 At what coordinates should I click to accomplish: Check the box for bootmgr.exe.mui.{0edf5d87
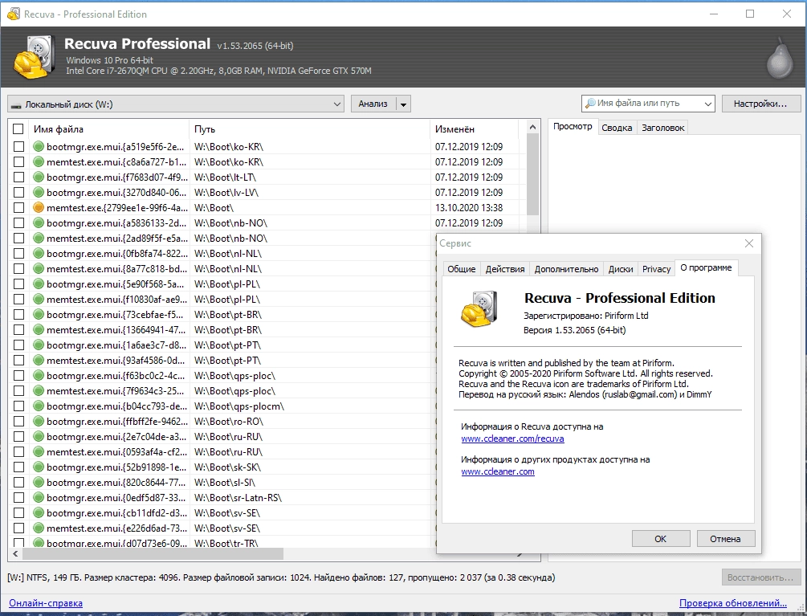18,498
